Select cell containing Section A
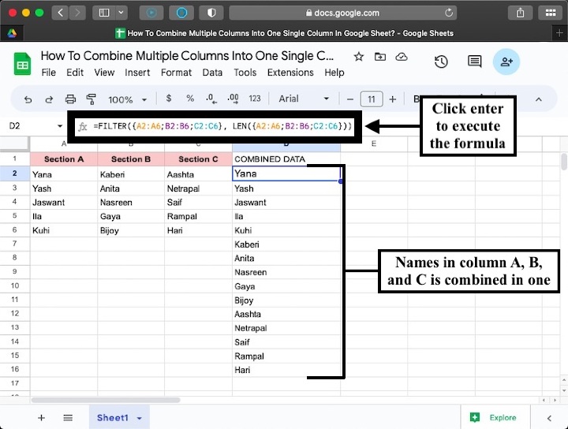 click(64, 159)
